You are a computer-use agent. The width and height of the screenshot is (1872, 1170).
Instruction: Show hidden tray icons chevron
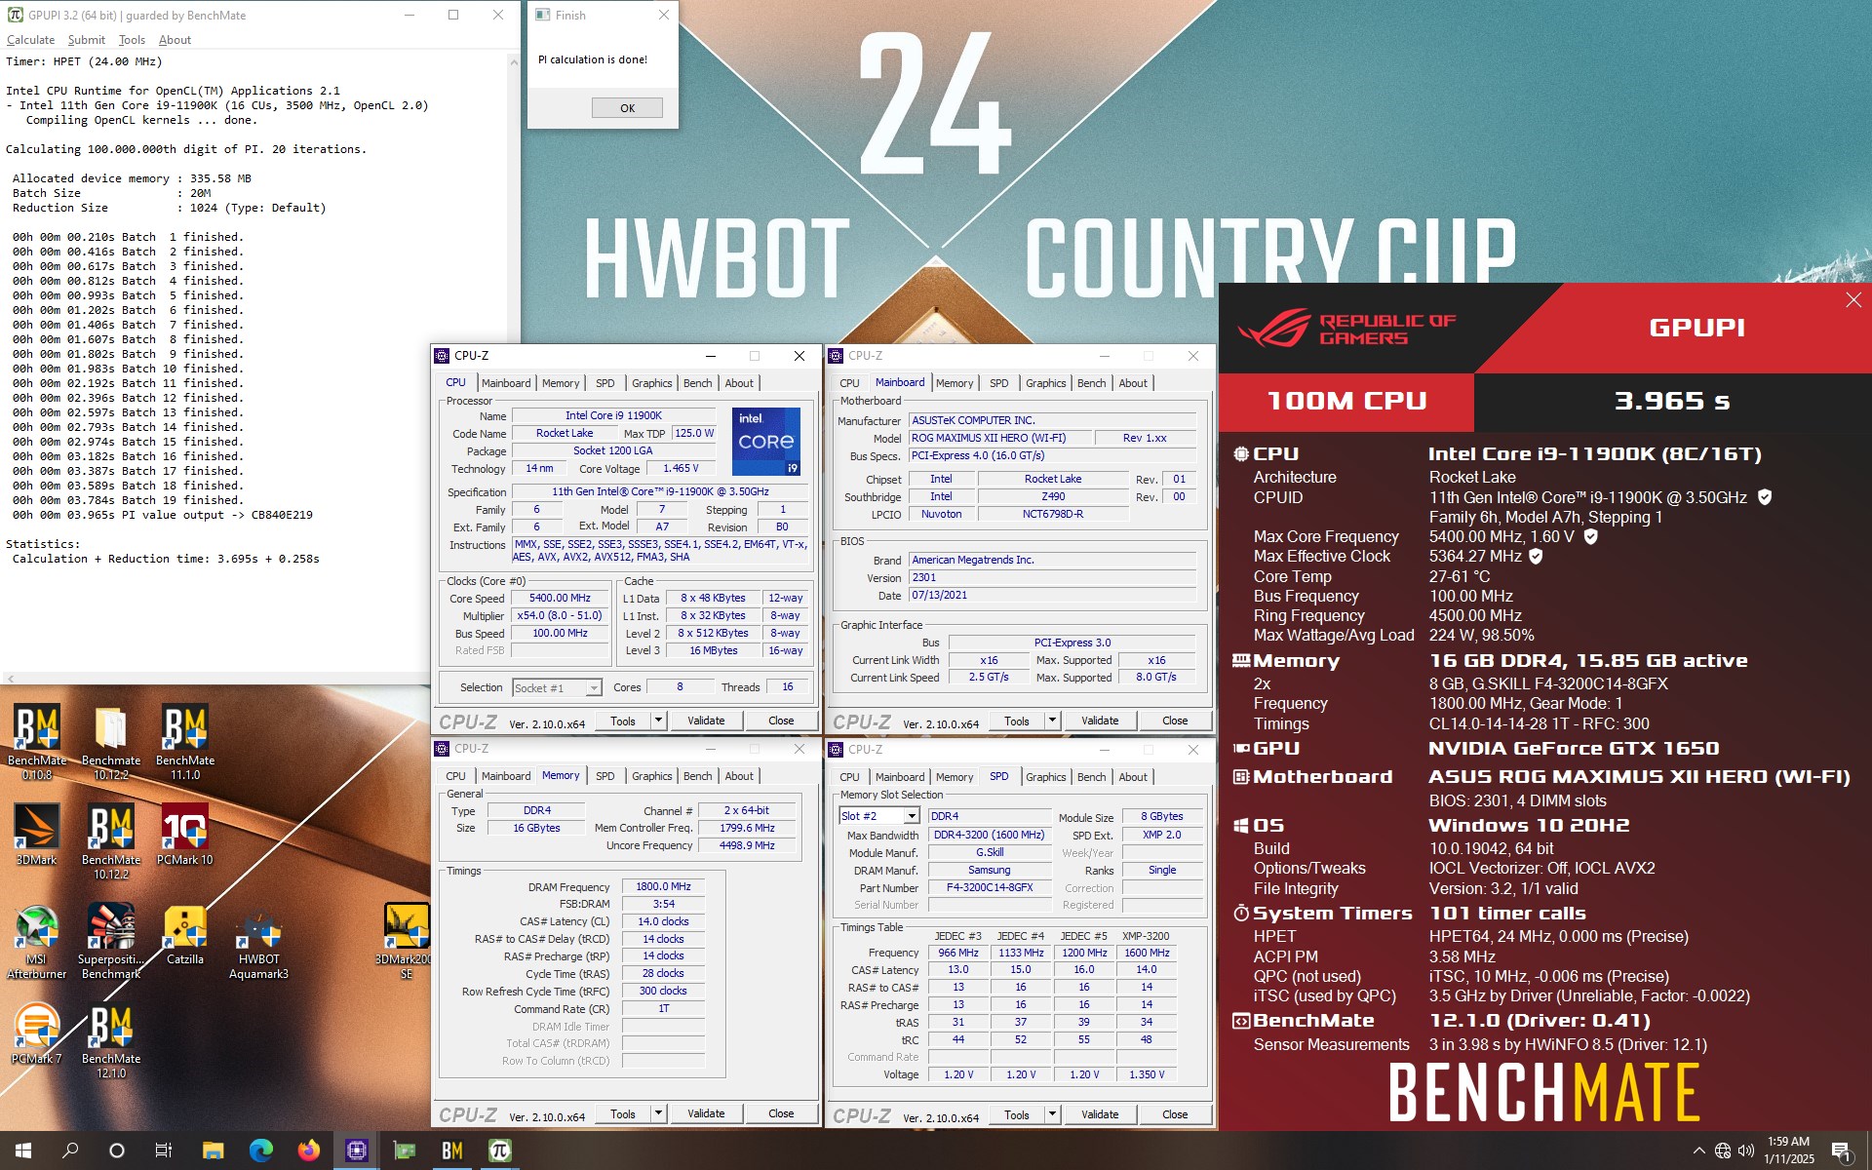pyautogui.click(x=1699, y=1150)
